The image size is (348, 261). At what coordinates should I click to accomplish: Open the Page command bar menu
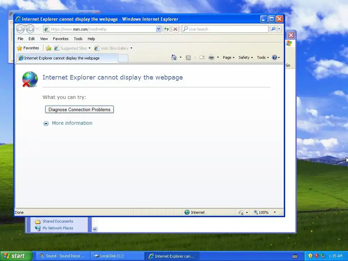pos(229,57)
